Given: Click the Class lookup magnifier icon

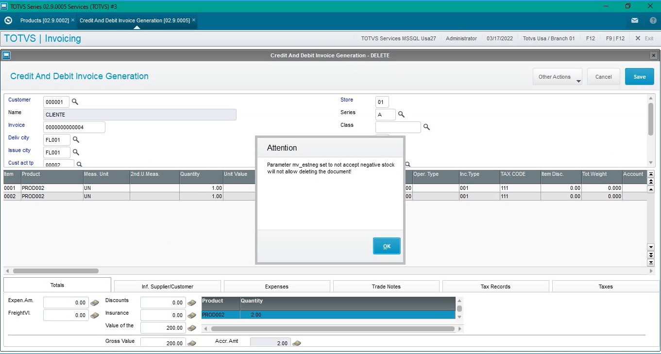Looking at the screenshot, I should (426, 127).
